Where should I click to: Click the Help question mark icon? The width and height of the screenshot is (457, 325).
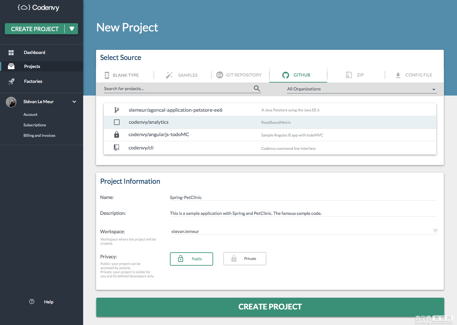point(32,302)
